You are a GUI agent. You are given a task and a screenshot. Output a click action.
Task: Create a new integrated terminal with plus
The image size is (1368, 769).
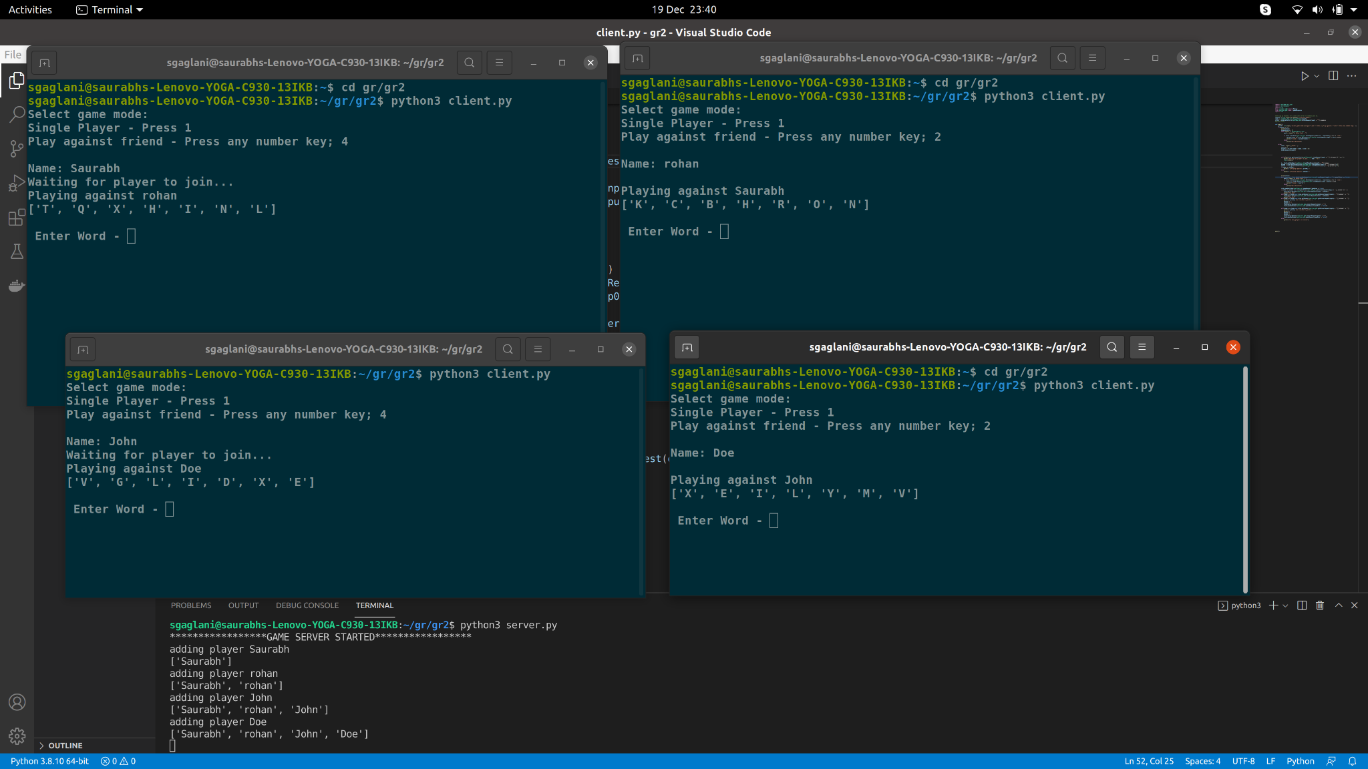(1273, 605)
